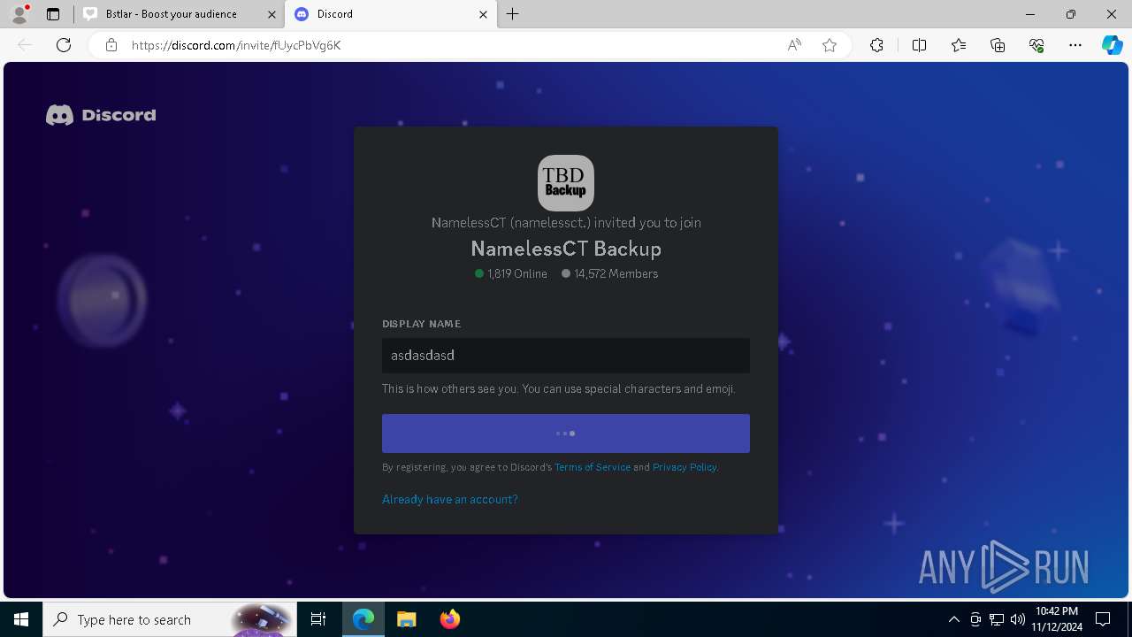View site information lock icon
Viewport: 1132px width, 637px height.
click(111, 45)
